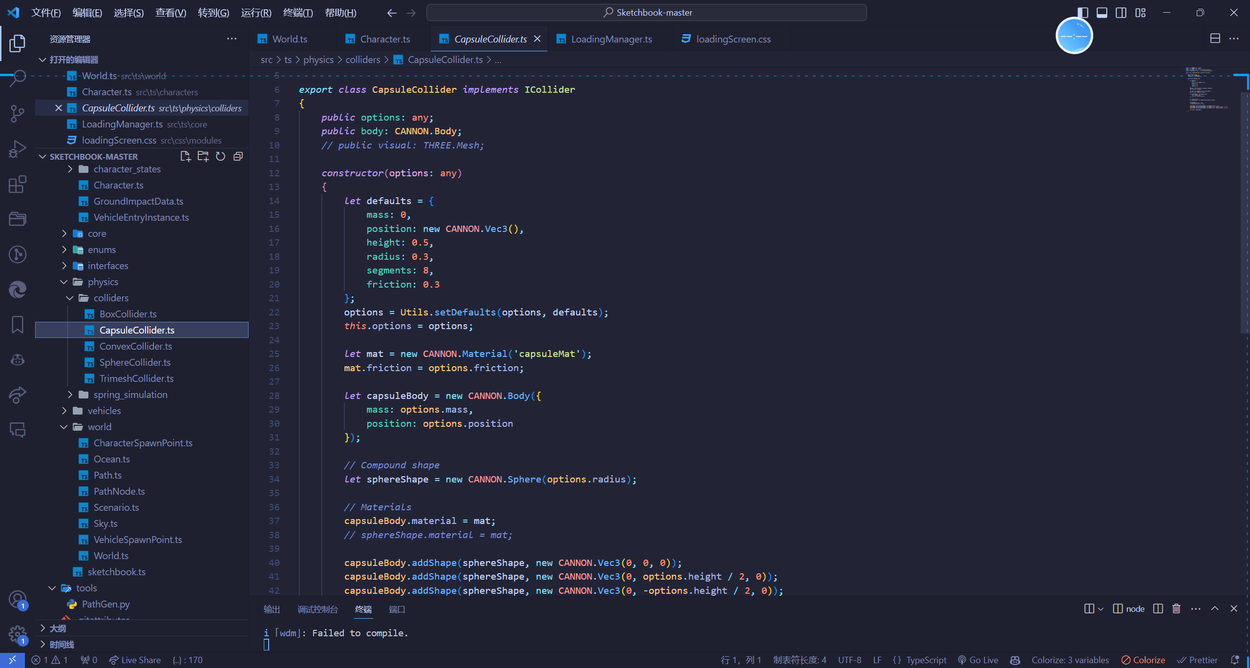Expand the vehicles folder in explorer

tap(104, 410)
